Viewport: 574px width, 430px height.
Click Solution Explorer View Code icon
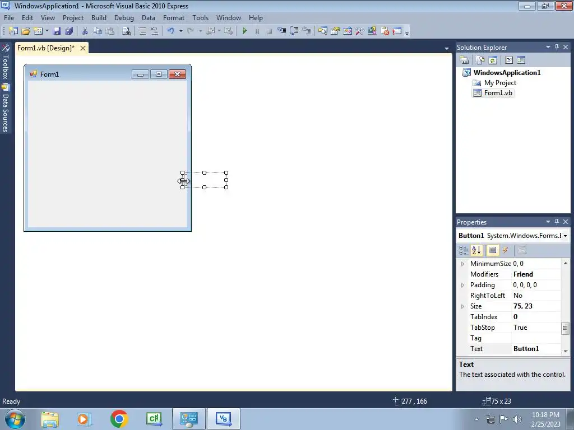[x=509, y=60]
